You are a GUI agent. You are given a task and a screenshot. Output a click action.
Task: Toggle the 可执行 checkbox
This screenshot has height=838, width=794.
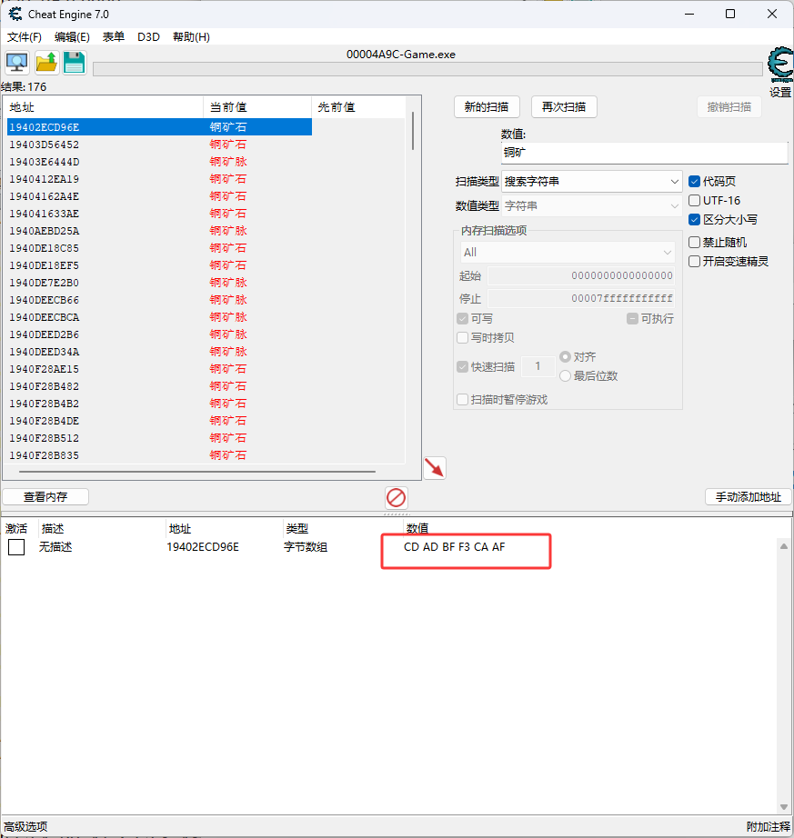pos(632,319)
